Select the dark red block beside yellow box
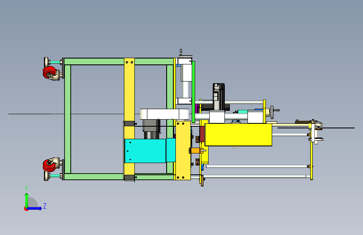This screenshot has height=235, width=363. (x=202, y=134)
